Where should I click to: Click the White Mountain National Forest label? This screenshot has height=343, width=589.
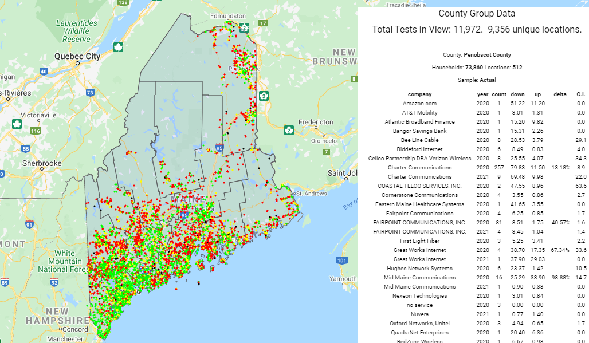point(64,261)
